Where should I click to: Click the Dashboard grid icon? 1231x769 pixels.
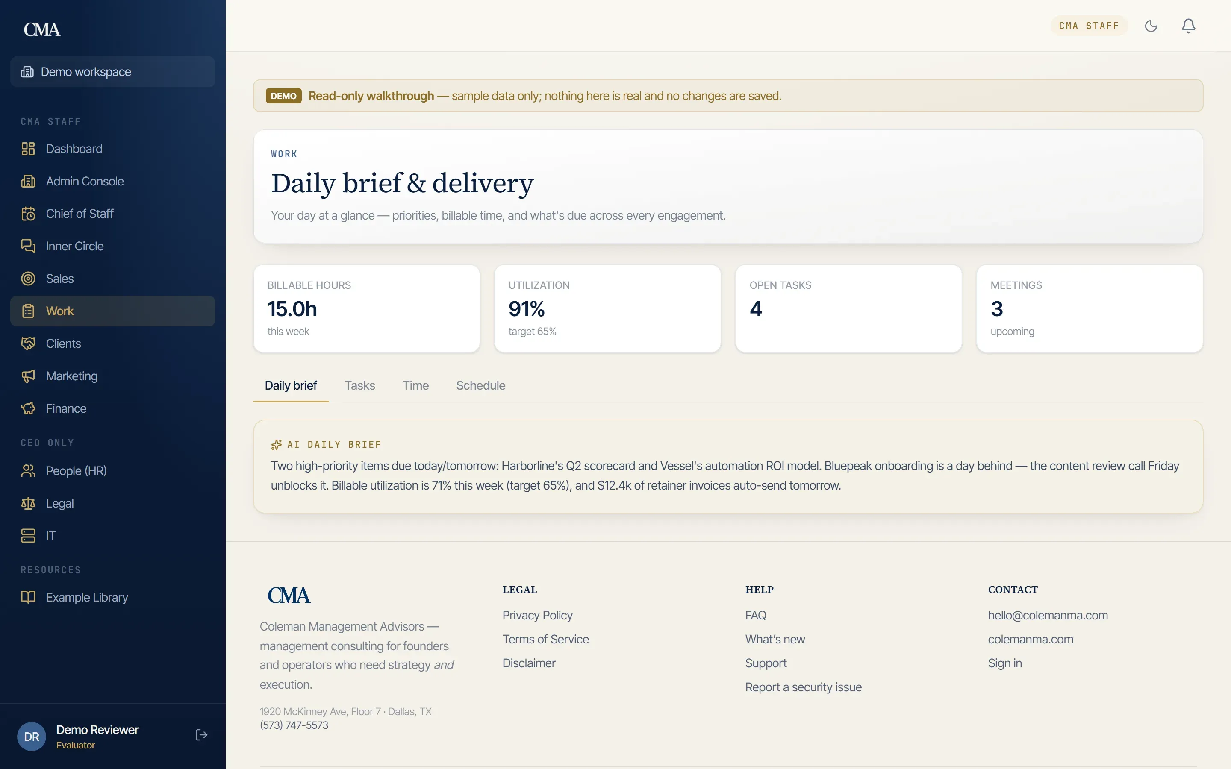pos(28,149)
